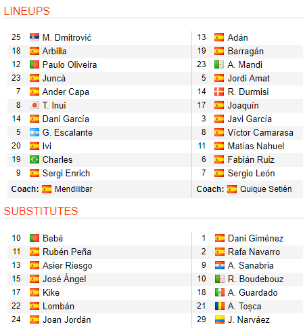Click the Colombia flag next to J. Narváez

pos(220,319)
